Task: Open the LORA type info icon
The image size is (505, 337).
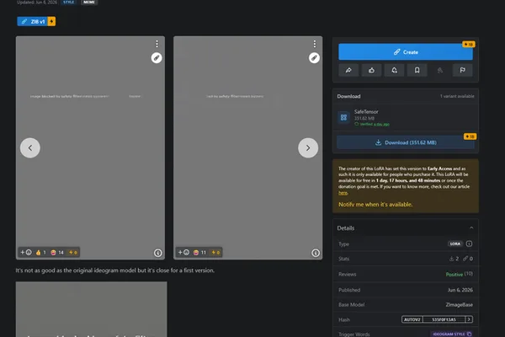Action: point(469,243)
